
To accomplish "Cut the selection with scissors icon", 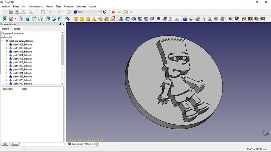I will click(x=30, y=12).
